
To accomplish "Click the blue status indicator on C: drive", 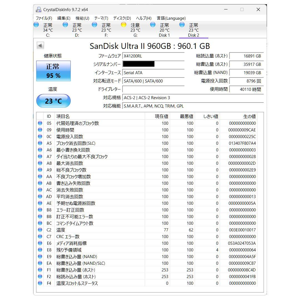I will 36,24.
